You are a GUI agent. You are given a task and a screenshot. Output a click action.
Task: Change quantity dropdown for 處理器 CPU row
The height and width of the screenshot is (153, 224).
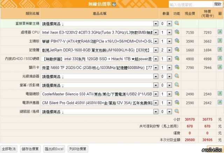pyautogui.click(x=166, y=33)
